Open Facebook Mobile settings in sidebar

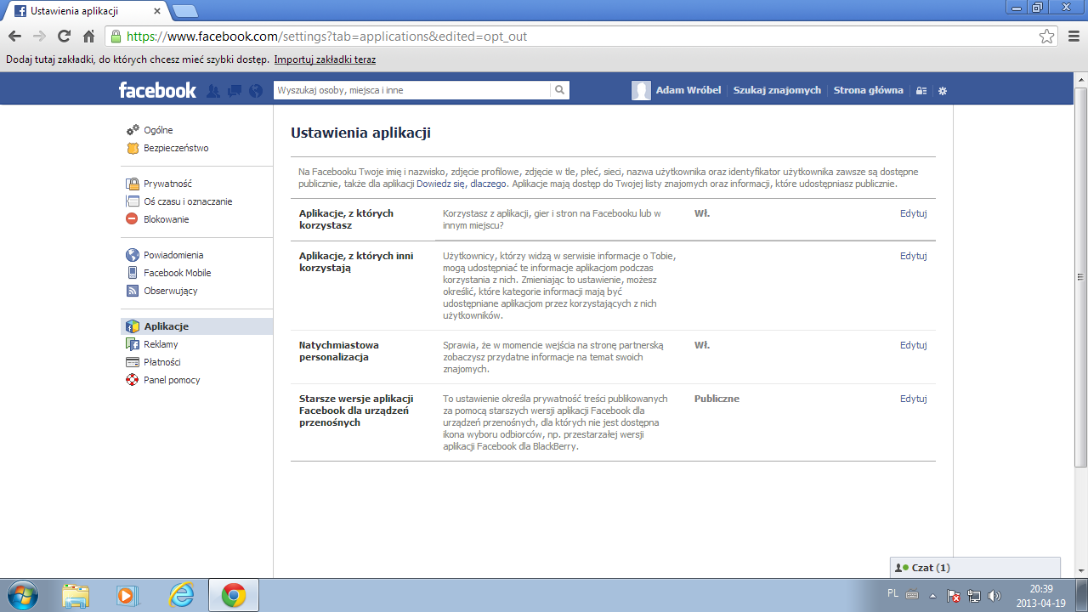tap(177, 273)
